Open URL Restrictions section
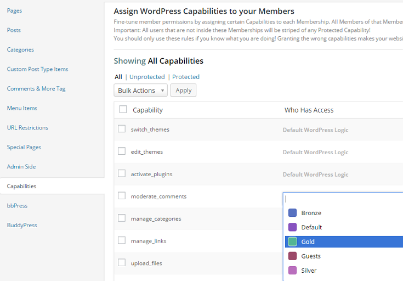Viewport: 403px width, 281px height. point(27,128)
